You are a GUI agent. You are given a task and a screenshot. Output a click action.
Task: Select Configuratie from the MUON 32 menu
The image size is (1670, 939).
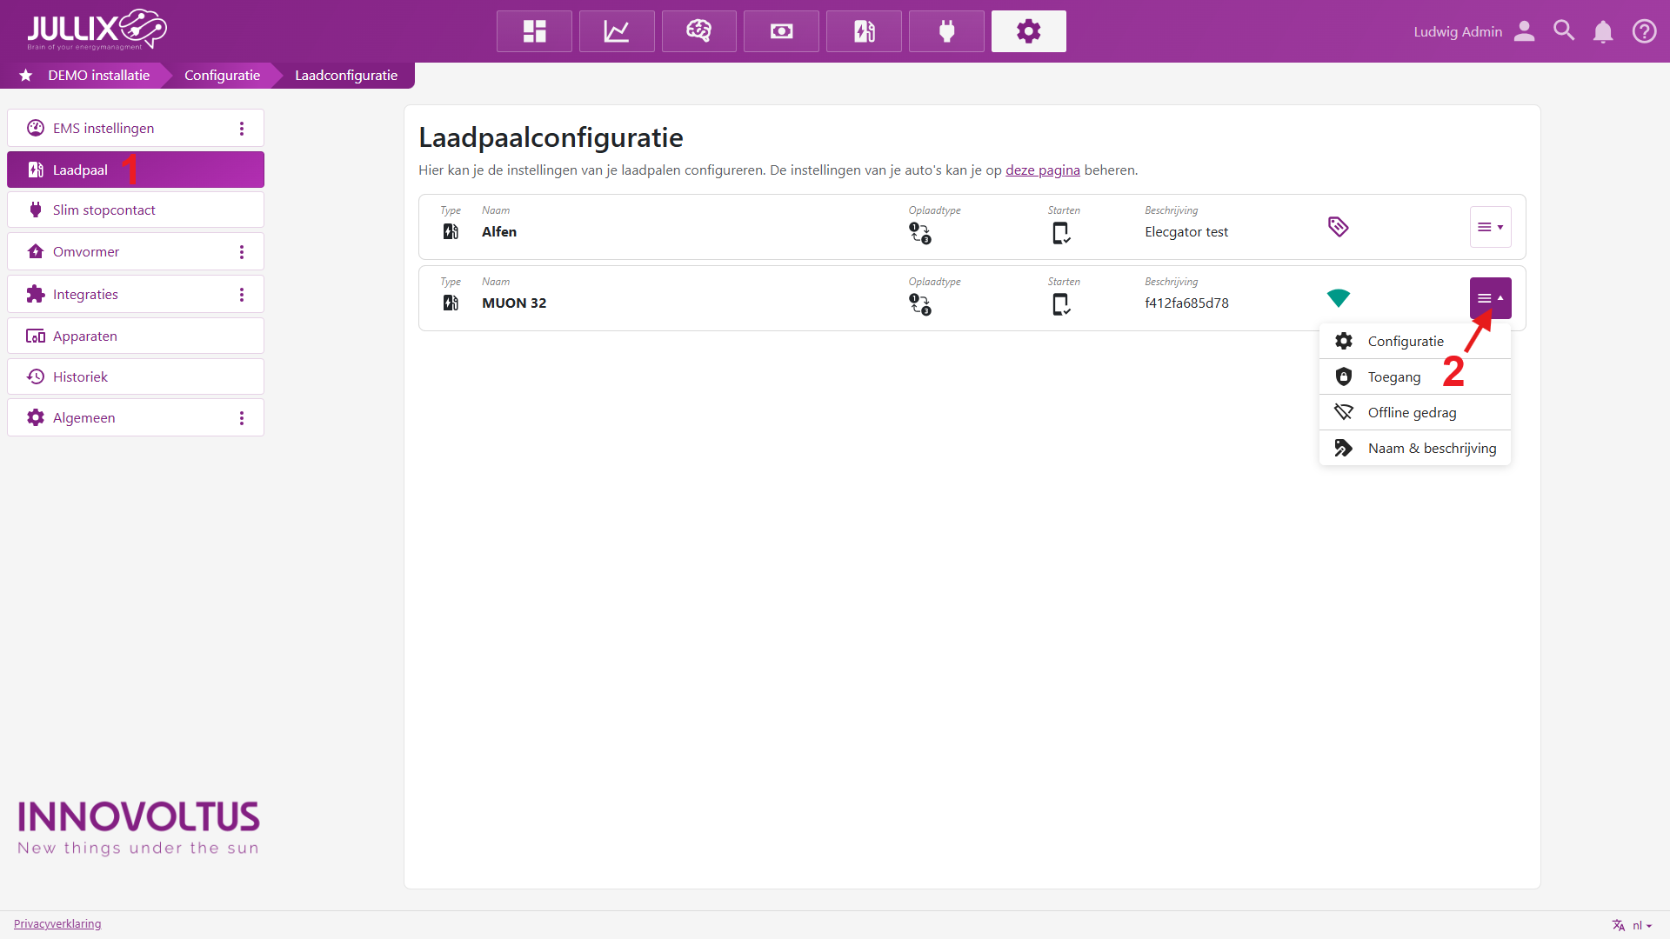click(x=1405, y=341)
